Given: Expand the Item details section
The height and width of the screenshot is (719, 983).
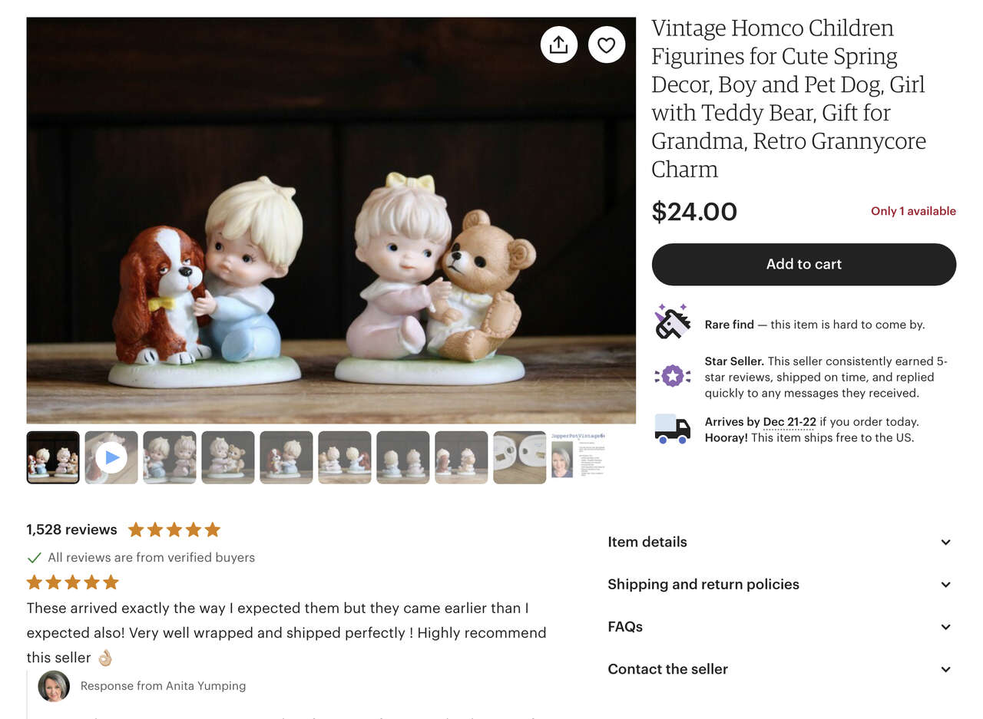Looking at the screenshot, I should 779,542.
